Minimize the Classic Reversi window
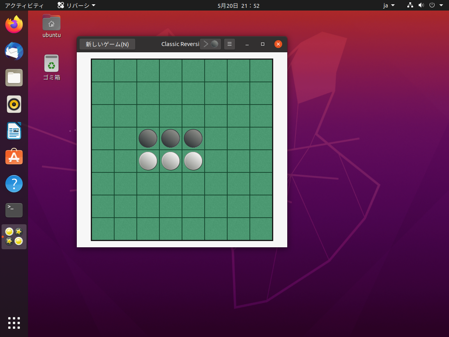Viewport: 449px width, 337px height. click(x=247, y=44)
